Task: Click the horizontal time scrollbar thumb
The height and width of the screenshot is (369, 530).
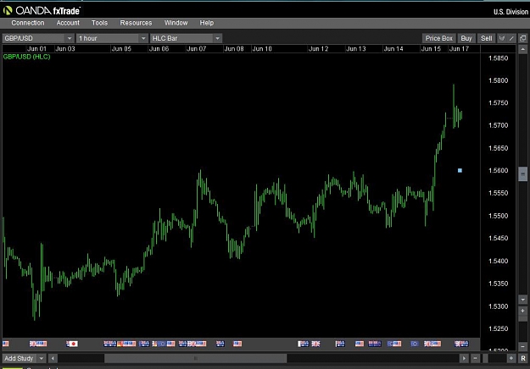Action: click(195, 358)
